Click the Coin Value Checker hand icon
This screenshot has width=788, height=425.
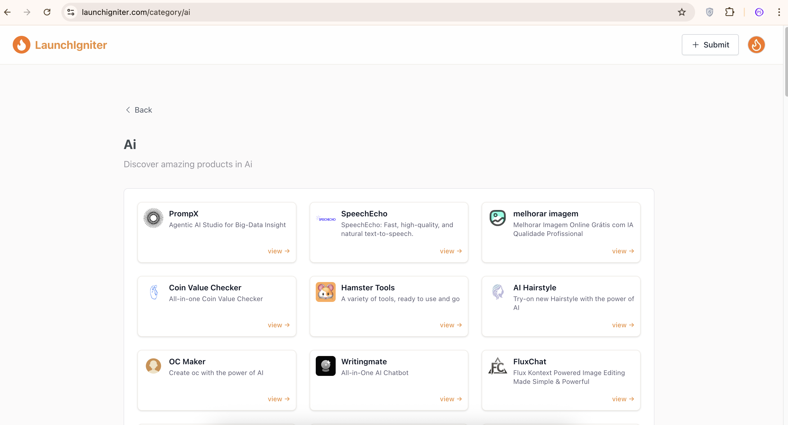click(154, 292)
